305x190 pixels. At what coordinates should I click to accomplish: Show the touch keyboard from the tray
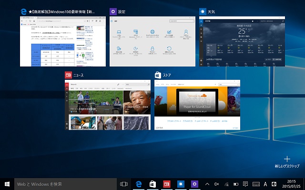(x=256, y=184)
